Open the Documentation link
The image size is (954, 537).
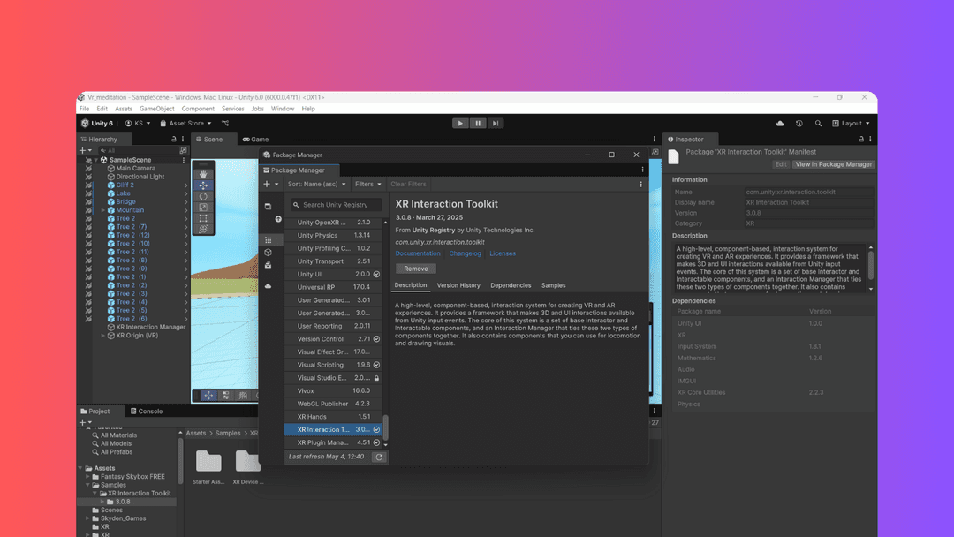[x=417, y=253]
